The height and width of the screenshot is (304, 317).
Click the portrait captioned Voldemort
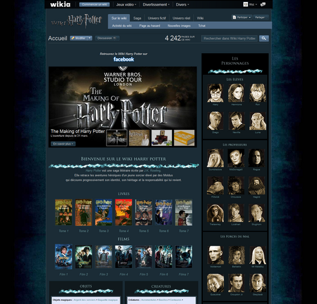pos(216,255)
